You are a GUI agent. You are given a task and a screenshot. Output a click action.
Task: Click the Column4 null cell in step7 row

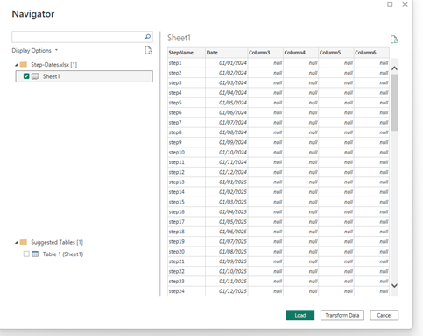point(300,123)
